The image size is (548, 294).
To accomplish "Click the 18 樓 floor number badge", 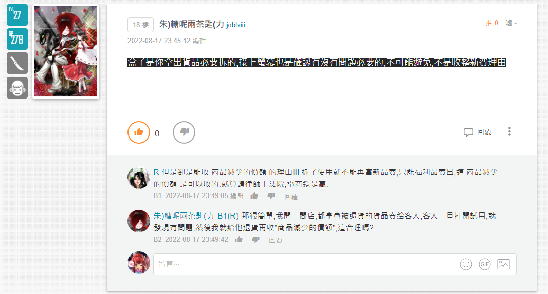I will tap(140, 25).
